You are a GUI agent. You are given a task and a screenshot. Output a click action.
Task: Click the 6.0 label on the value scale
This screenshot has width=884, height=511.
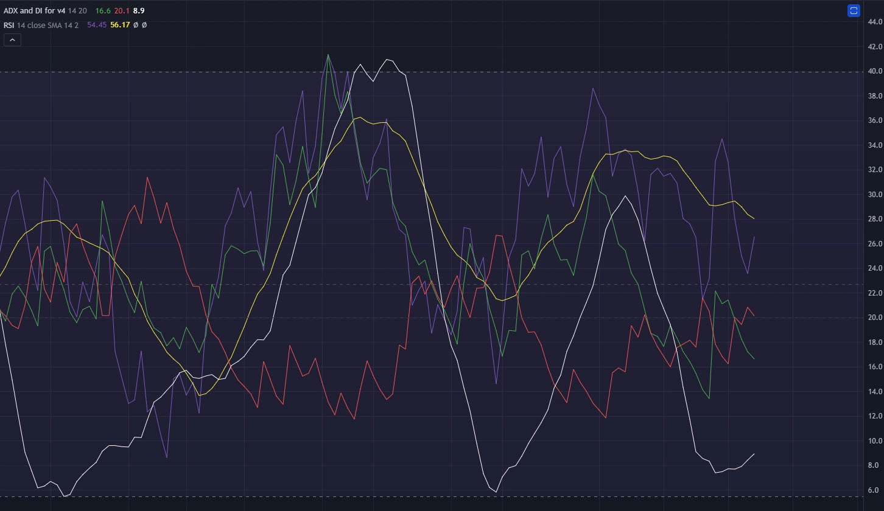point(874,490)
